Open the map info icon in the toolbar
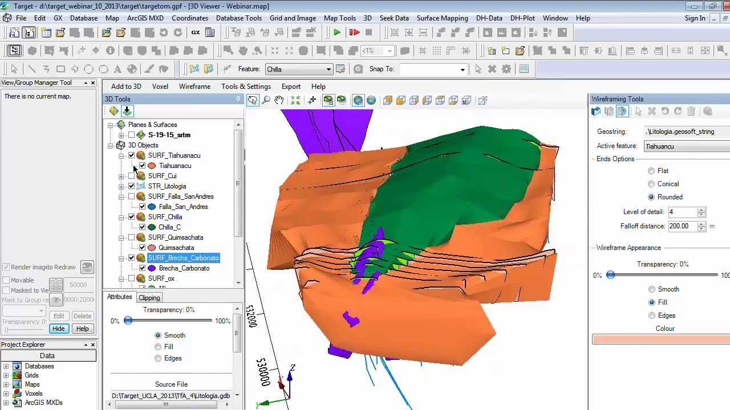 (x=110, y=51)
